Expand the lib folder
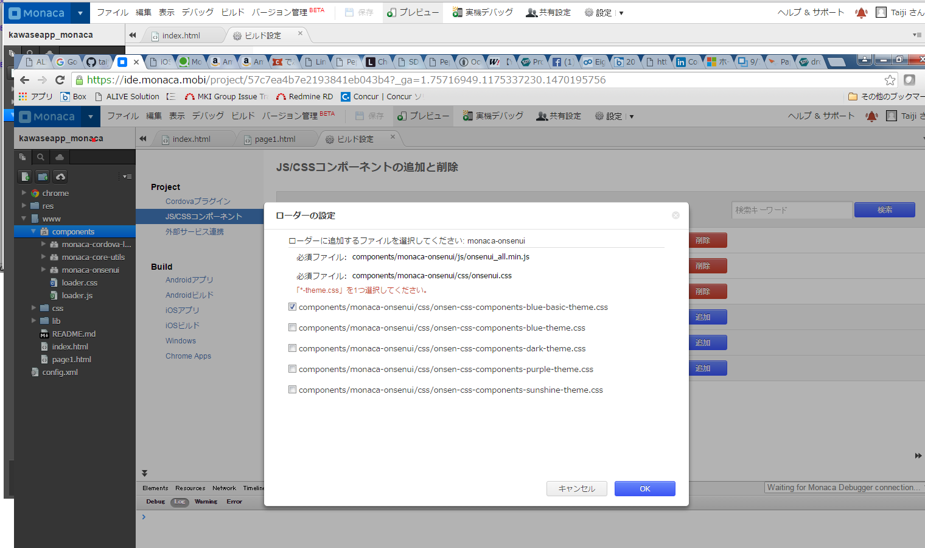Viewport: 925px width, 548px height. click(33, 321)
